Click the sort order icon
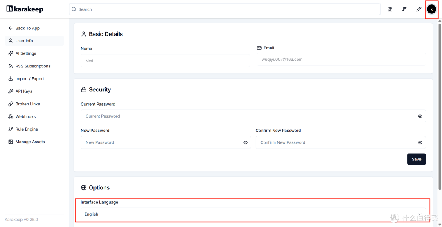 404,9
